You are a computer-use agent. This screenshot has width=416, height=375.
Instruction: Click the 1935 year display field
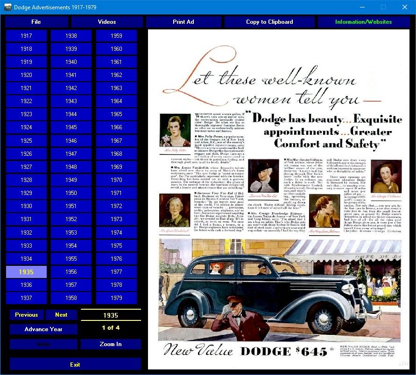tap(111, 315)
